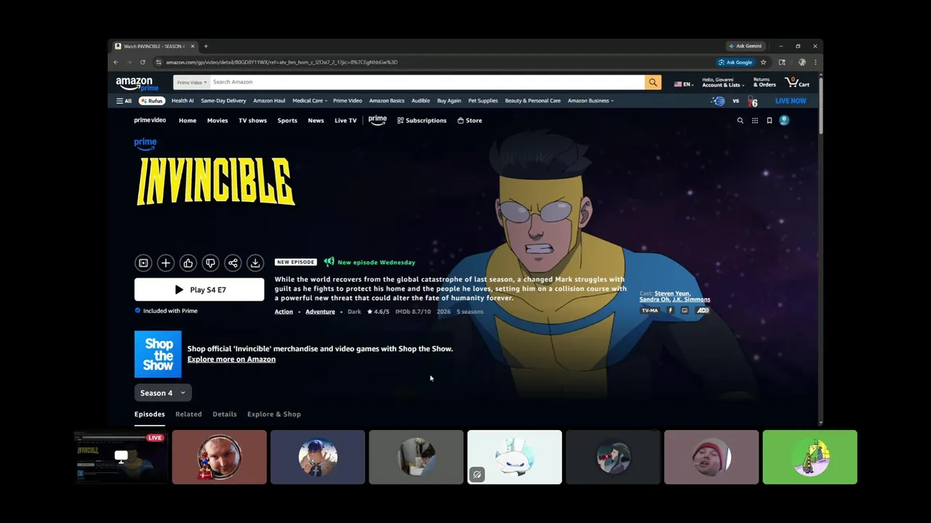The image size is (931, 523).
Task: Open Subscriptions in Prime Video nav
Action: click(x=422, y=121)
